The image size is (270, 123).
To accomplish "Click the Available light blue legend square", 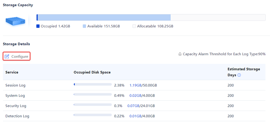I will point(84,26).
